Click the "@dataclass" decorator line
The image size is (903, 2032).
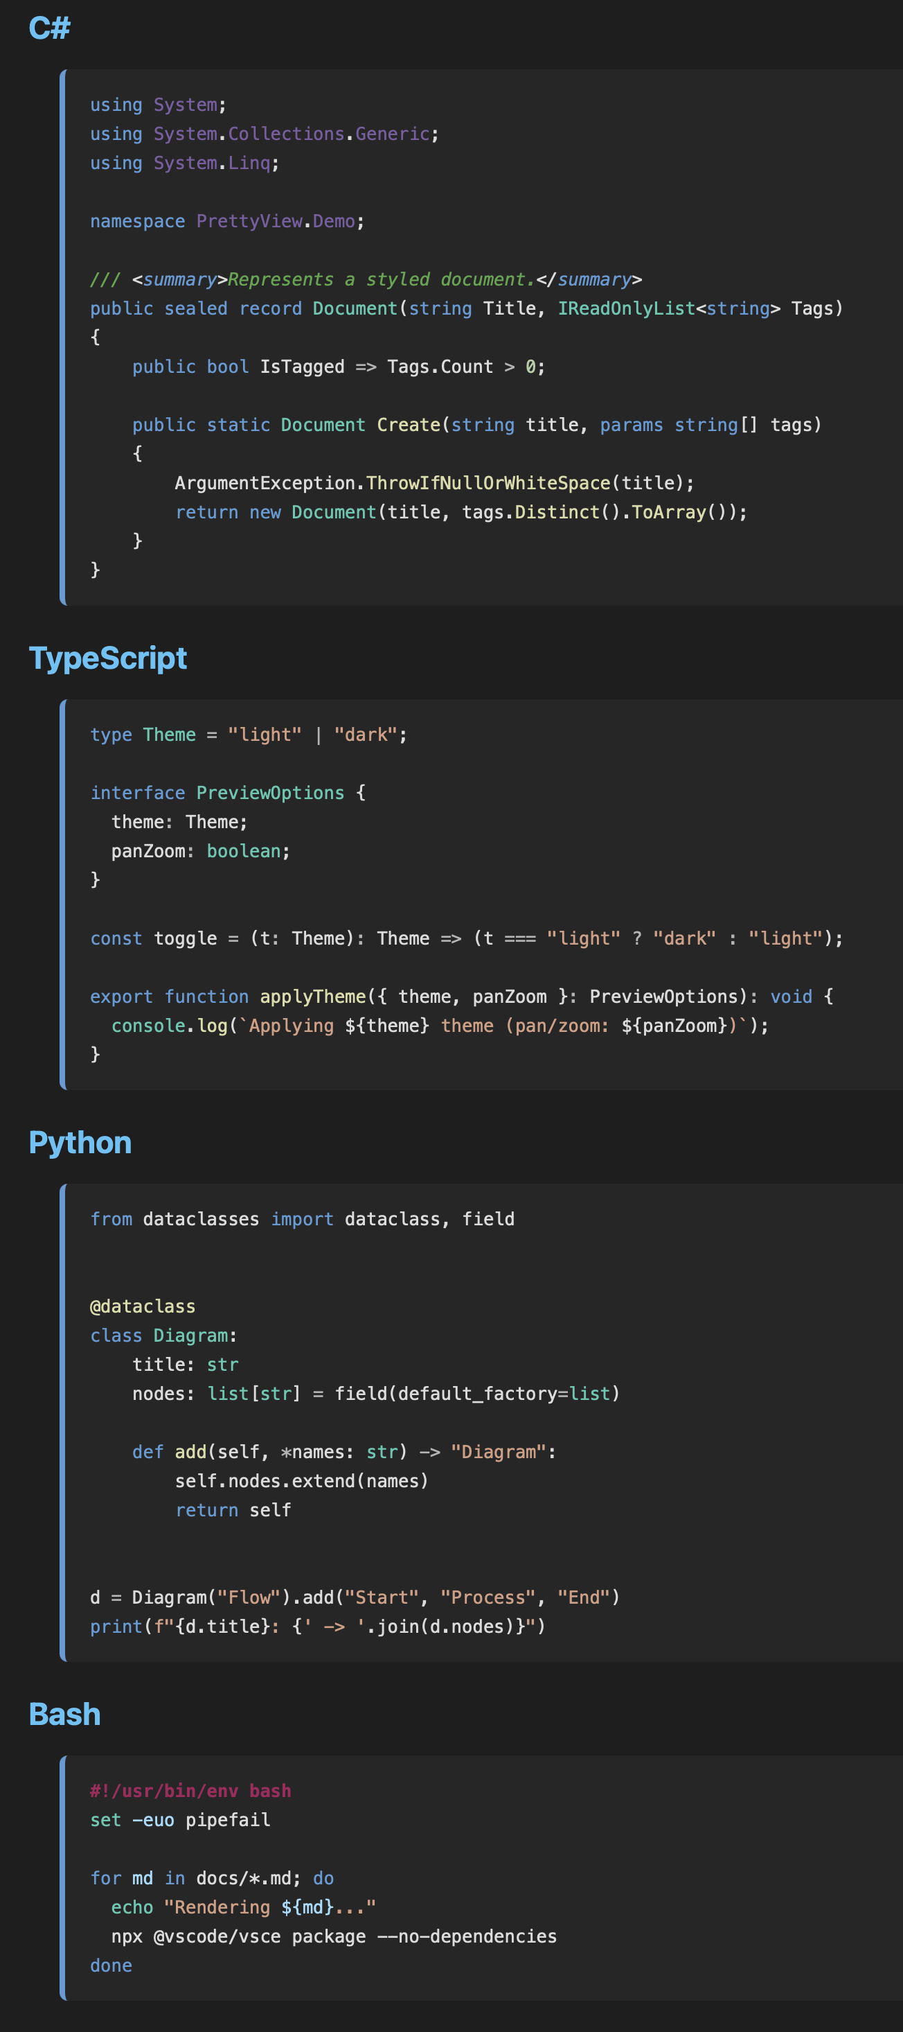pos(143,1307)
